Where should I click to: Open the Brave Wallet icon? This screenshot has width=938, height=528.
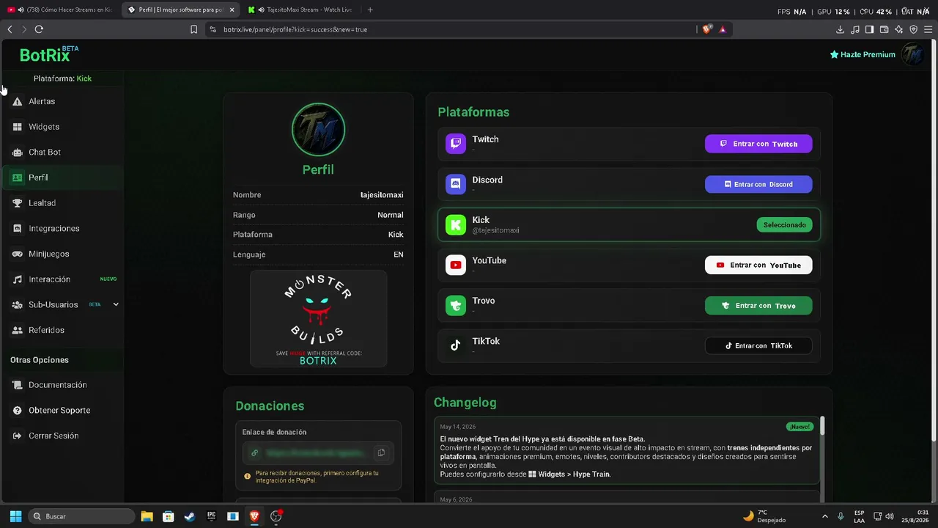pyautogui.click(x=884, y=29)
